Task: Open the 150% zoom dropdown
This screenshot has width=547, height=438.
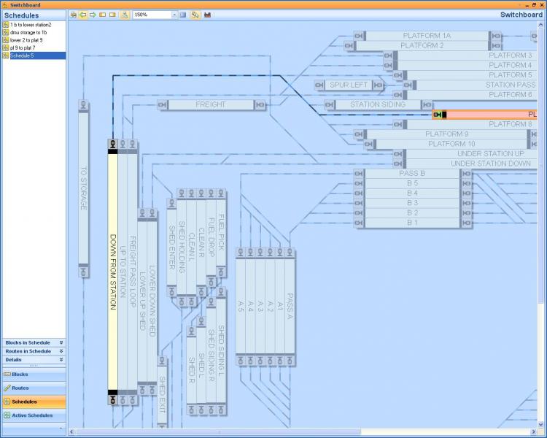Action: [x=174, y=15]
